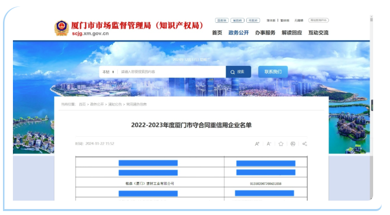This screenshot has width=390, height=215.
Task: Navigate to the 互动交流 section
Action: pos(318,33)
